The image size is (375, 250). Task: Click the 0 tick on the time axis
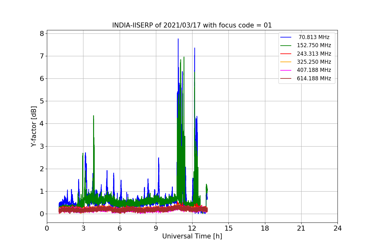point(47,228)
